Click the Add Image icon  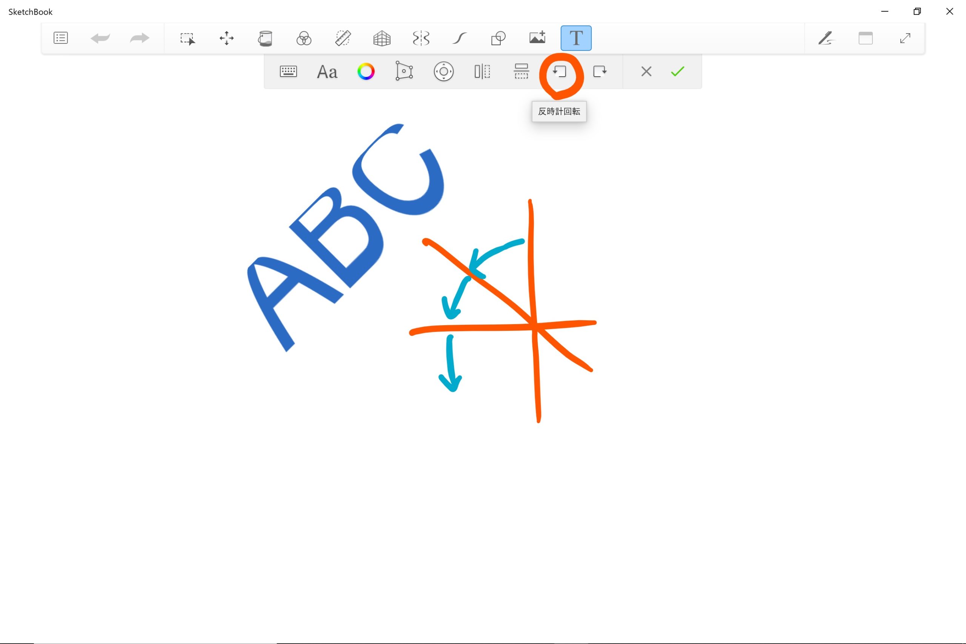pos(537,38)
